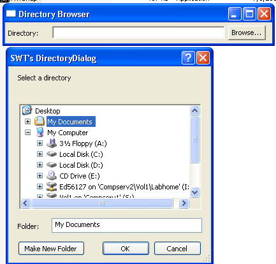This screenshot has height=264, width=276.
Task: Select Ed56127 on 'Compserv2\Vol1\Labhome' label
Action: point(124,187)
